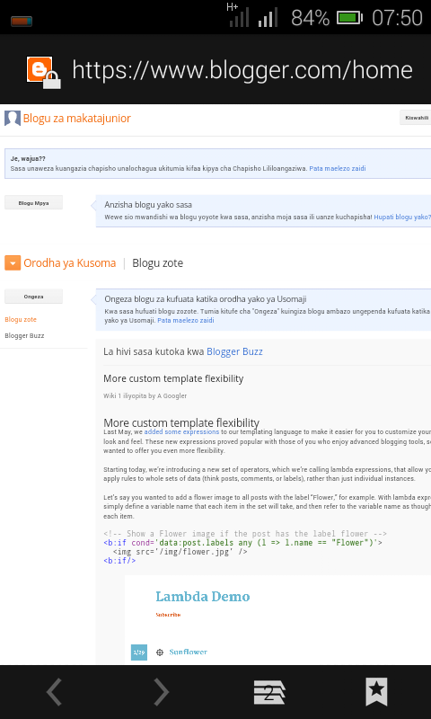The height and width of the screenshot is (719, 431).
Task: Select Blogger Buzz in the sidebar
Action: [x=24, y=335]
